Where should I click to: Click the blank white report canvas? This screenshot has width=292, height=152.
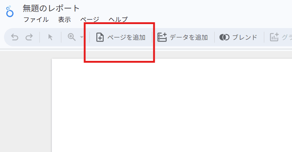[x=172, y=105]
